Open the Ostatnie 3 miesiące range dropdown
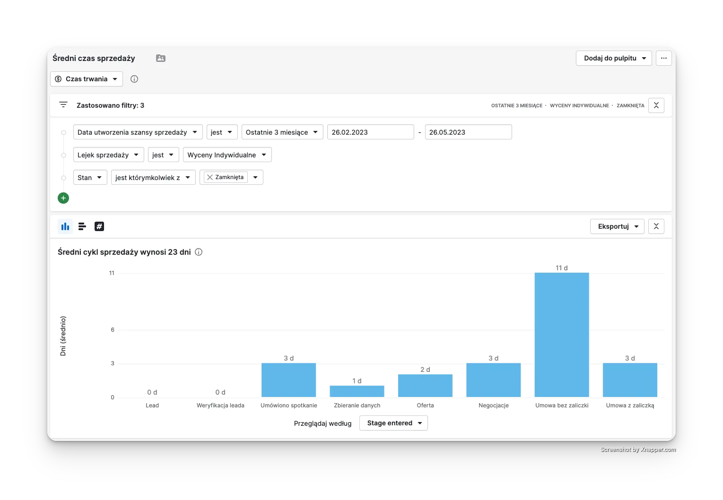Viewport: 723px width, 500px height. click(282, 132)
